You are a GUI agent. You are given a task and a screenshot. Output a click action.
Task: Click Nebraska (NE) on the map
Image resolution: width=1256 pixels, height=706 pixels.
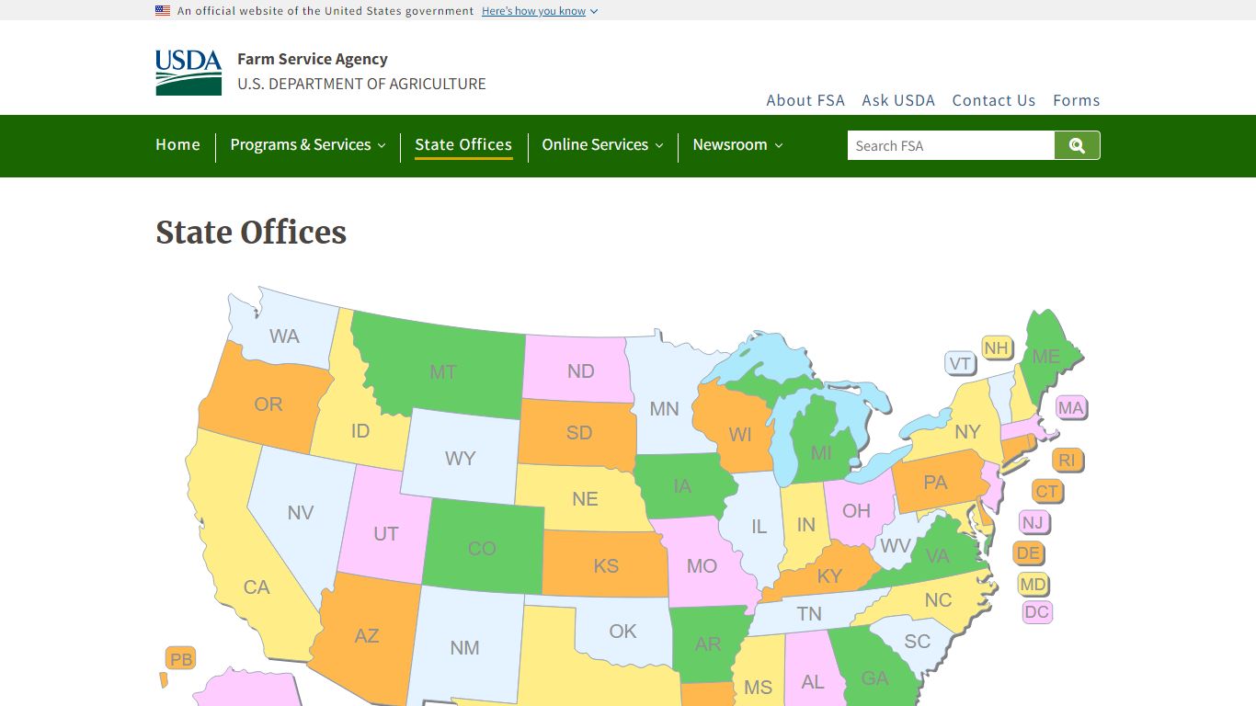point(585,498)
